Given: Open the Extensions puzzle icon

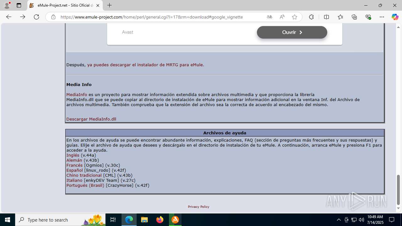Looking at the screenshot, I should pos(311,17).
